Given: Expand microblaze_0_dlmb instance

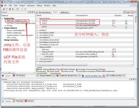Looking at the screenshot, I should click(38, 33).
